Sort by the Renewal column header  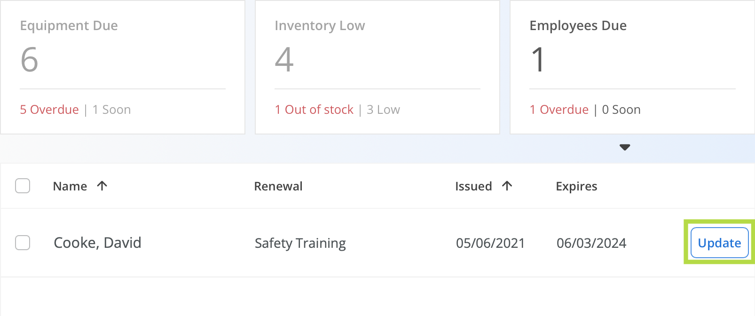click(x=278, y=186)
